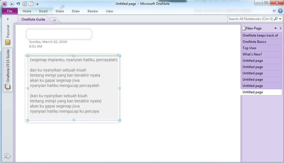Open Customize Quick Access Toolbar dropdown

point(37,4)
